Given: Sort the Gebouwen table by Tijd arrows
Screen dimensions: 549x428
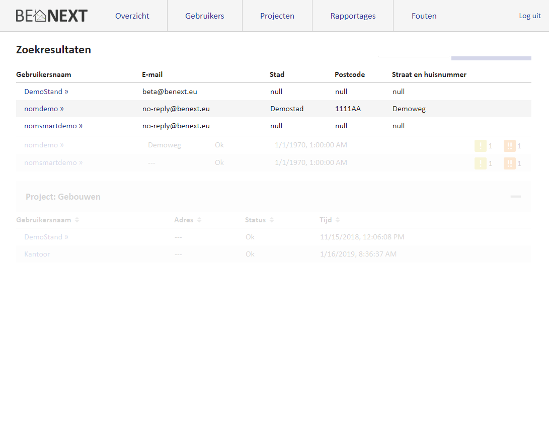Looking at the screenshot, I should [x=338, y=220].
